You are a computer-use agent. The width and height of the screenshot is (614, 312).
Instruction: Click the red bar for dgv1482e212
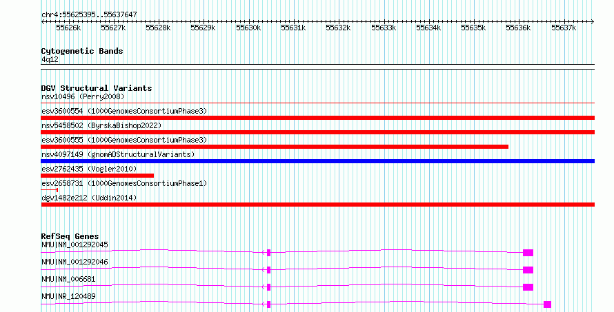(317, 205)
